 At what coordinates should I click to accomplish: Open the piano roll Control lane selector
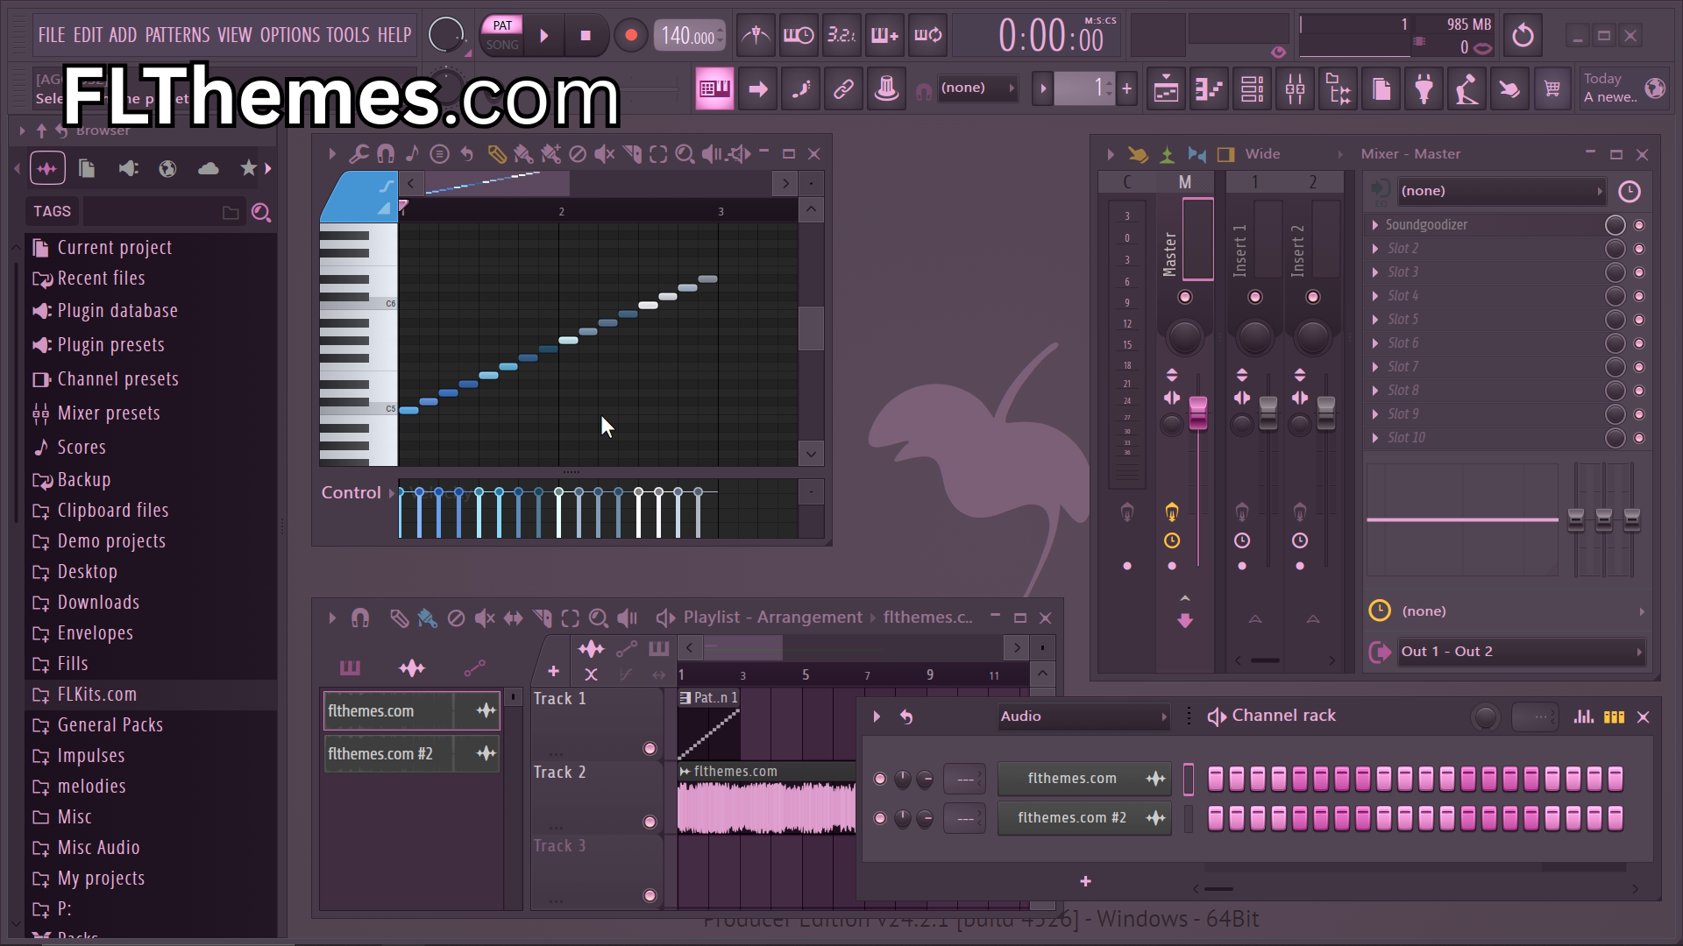tap(358, 493)
